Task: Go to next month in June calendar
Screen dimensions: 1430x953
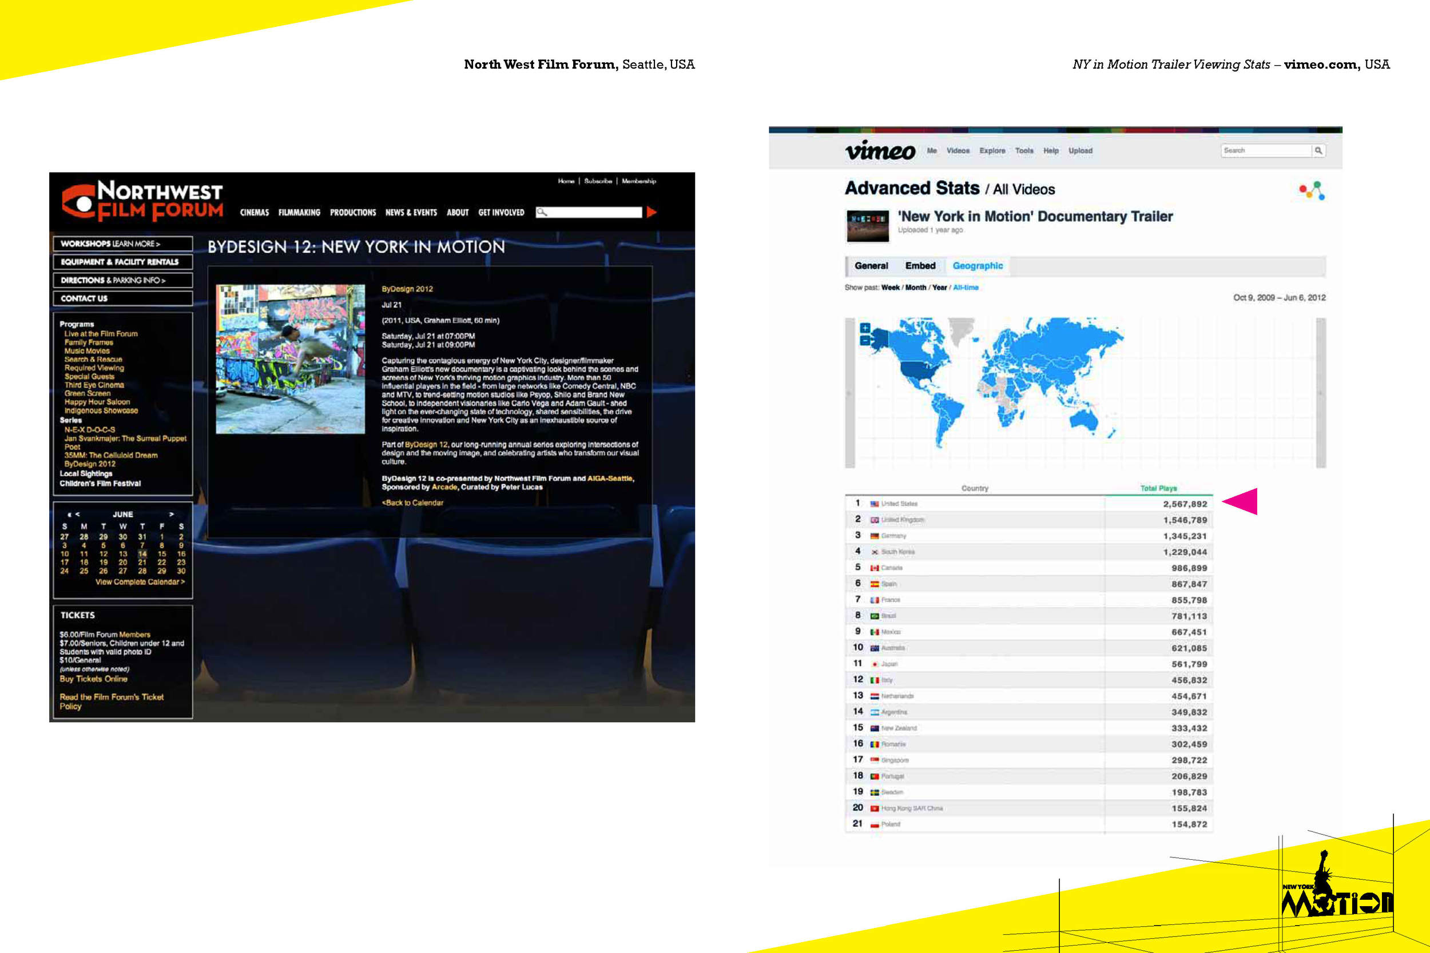Action: click(x=172, y=514)
